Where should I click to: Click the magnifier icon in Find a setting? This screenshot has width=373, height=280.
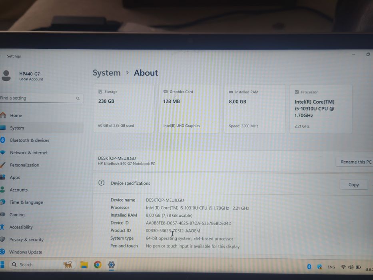click(x=78, y=98)
